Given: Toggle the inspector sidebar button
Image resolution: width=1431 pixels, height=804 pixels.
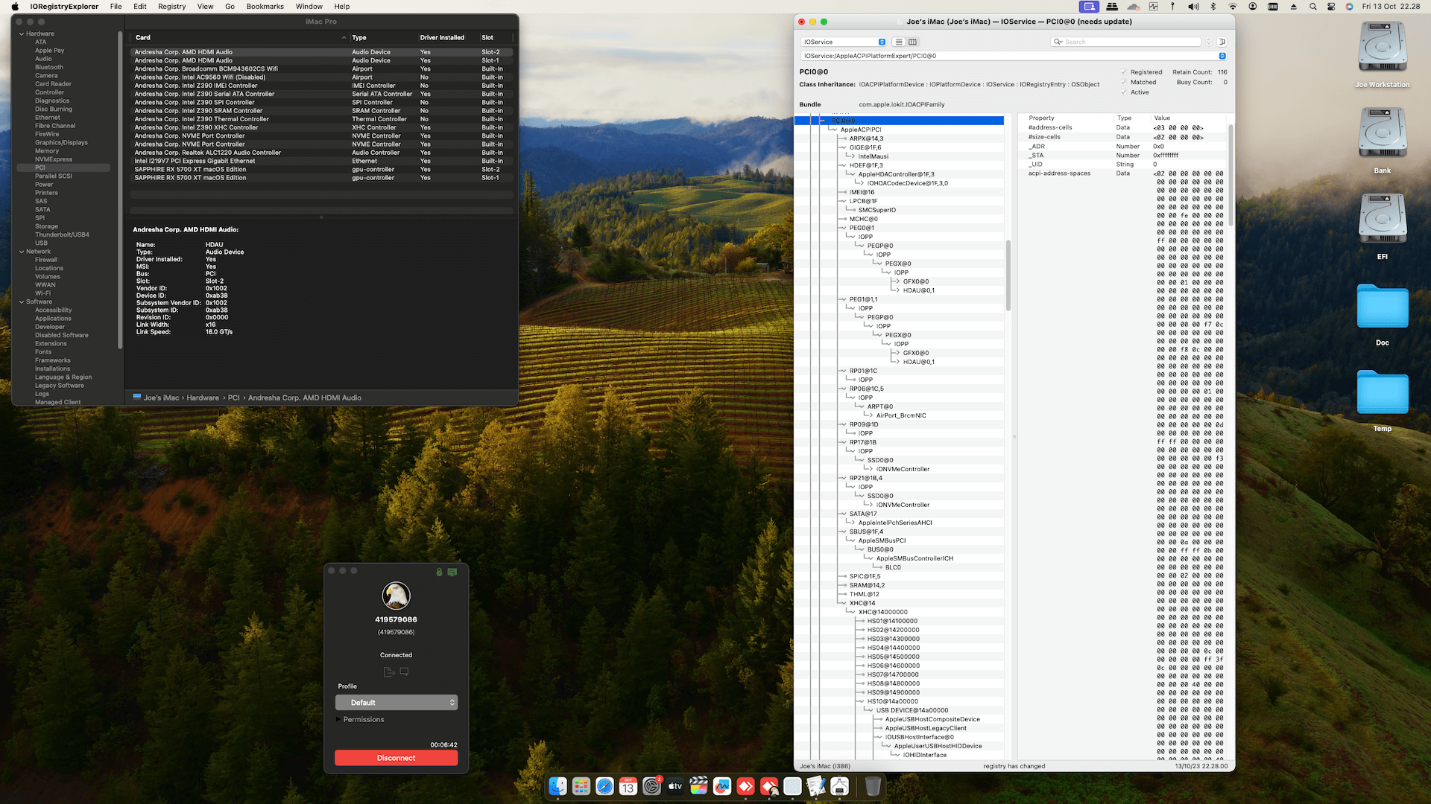Looking at the screenshot, I should click(x=1222, y=42).
